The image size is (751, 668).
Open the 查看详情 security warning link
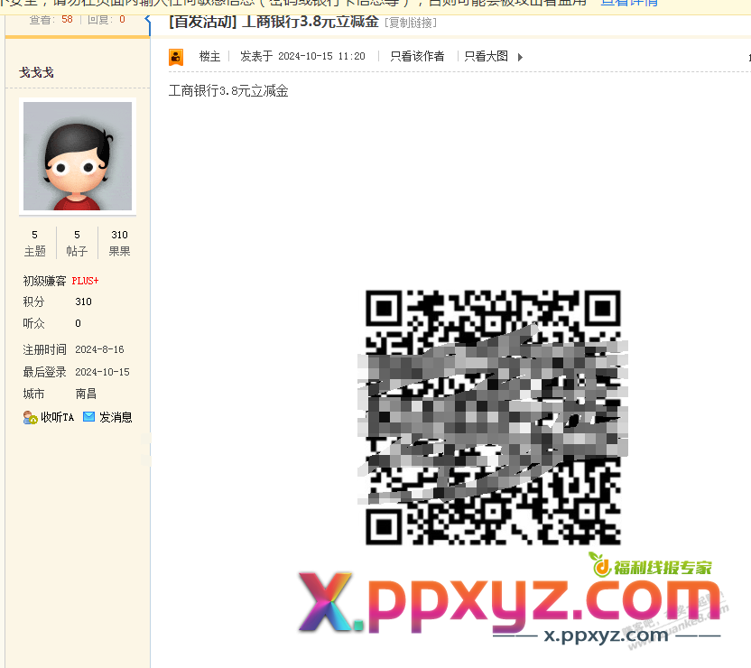coord(629,3)
